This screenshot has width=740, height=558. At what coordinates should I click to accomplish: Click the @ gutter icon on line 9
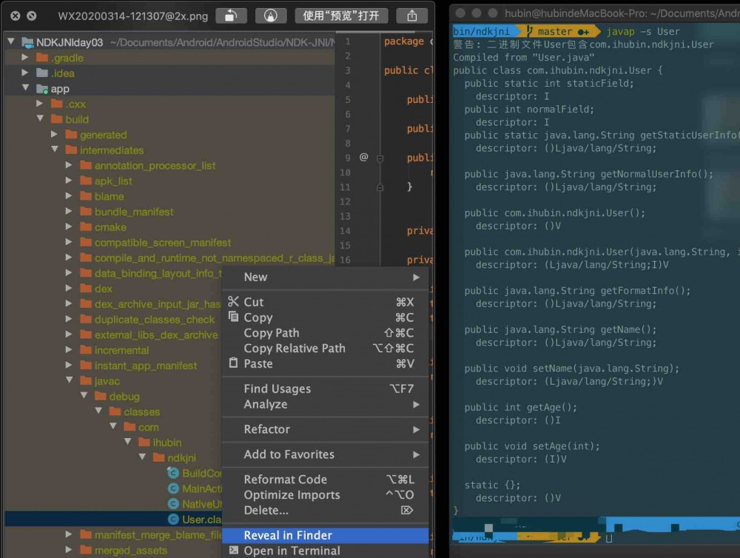363,158
